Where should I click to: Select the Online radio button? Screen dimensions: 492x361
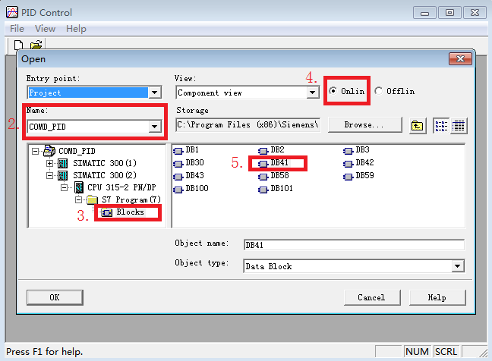333,91
